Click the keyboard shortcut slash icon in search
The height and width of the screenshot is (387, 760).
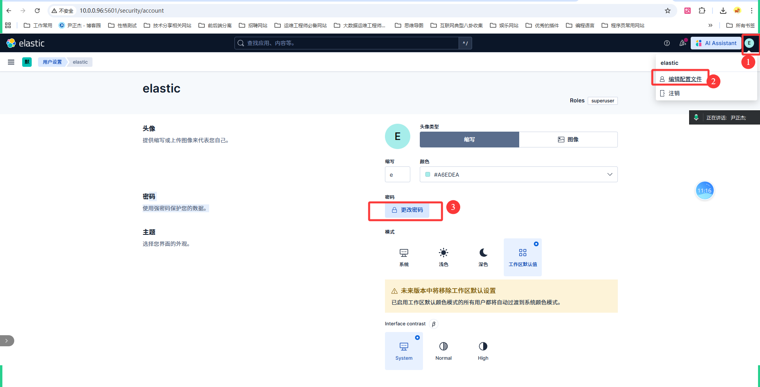[465, 43]
